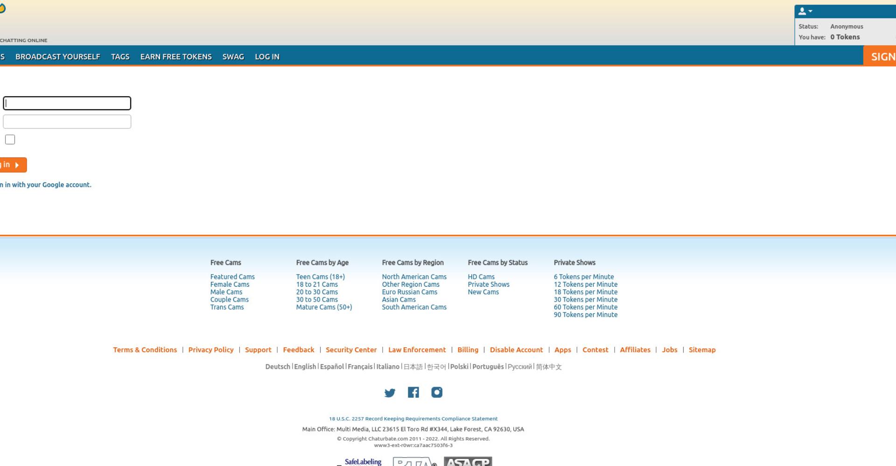Open 18 to 21 Cams link
The width and height of the screenshot is (896, 466).
(x=317, y=284)
